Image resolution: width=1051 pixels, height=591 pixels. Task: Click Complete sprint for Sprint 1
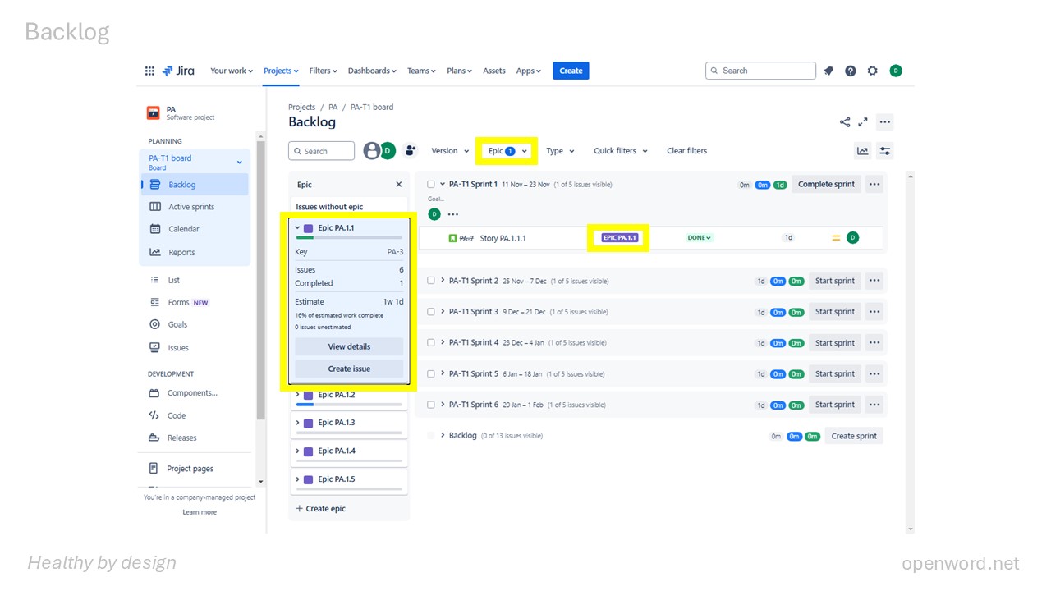point(826,184)
